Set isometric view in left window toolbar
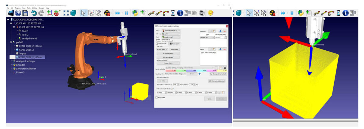 (x=73, y=13)
